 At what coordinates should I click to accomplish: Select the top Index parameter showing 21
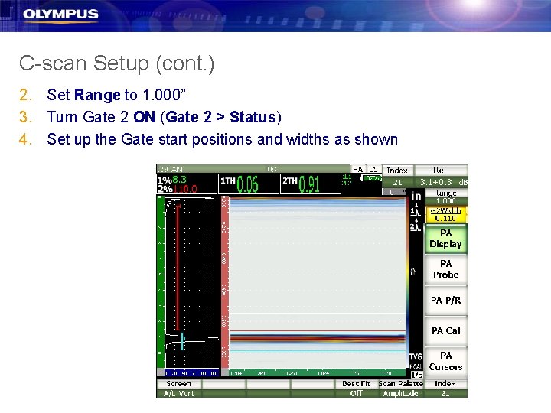(x=397, y=177)
